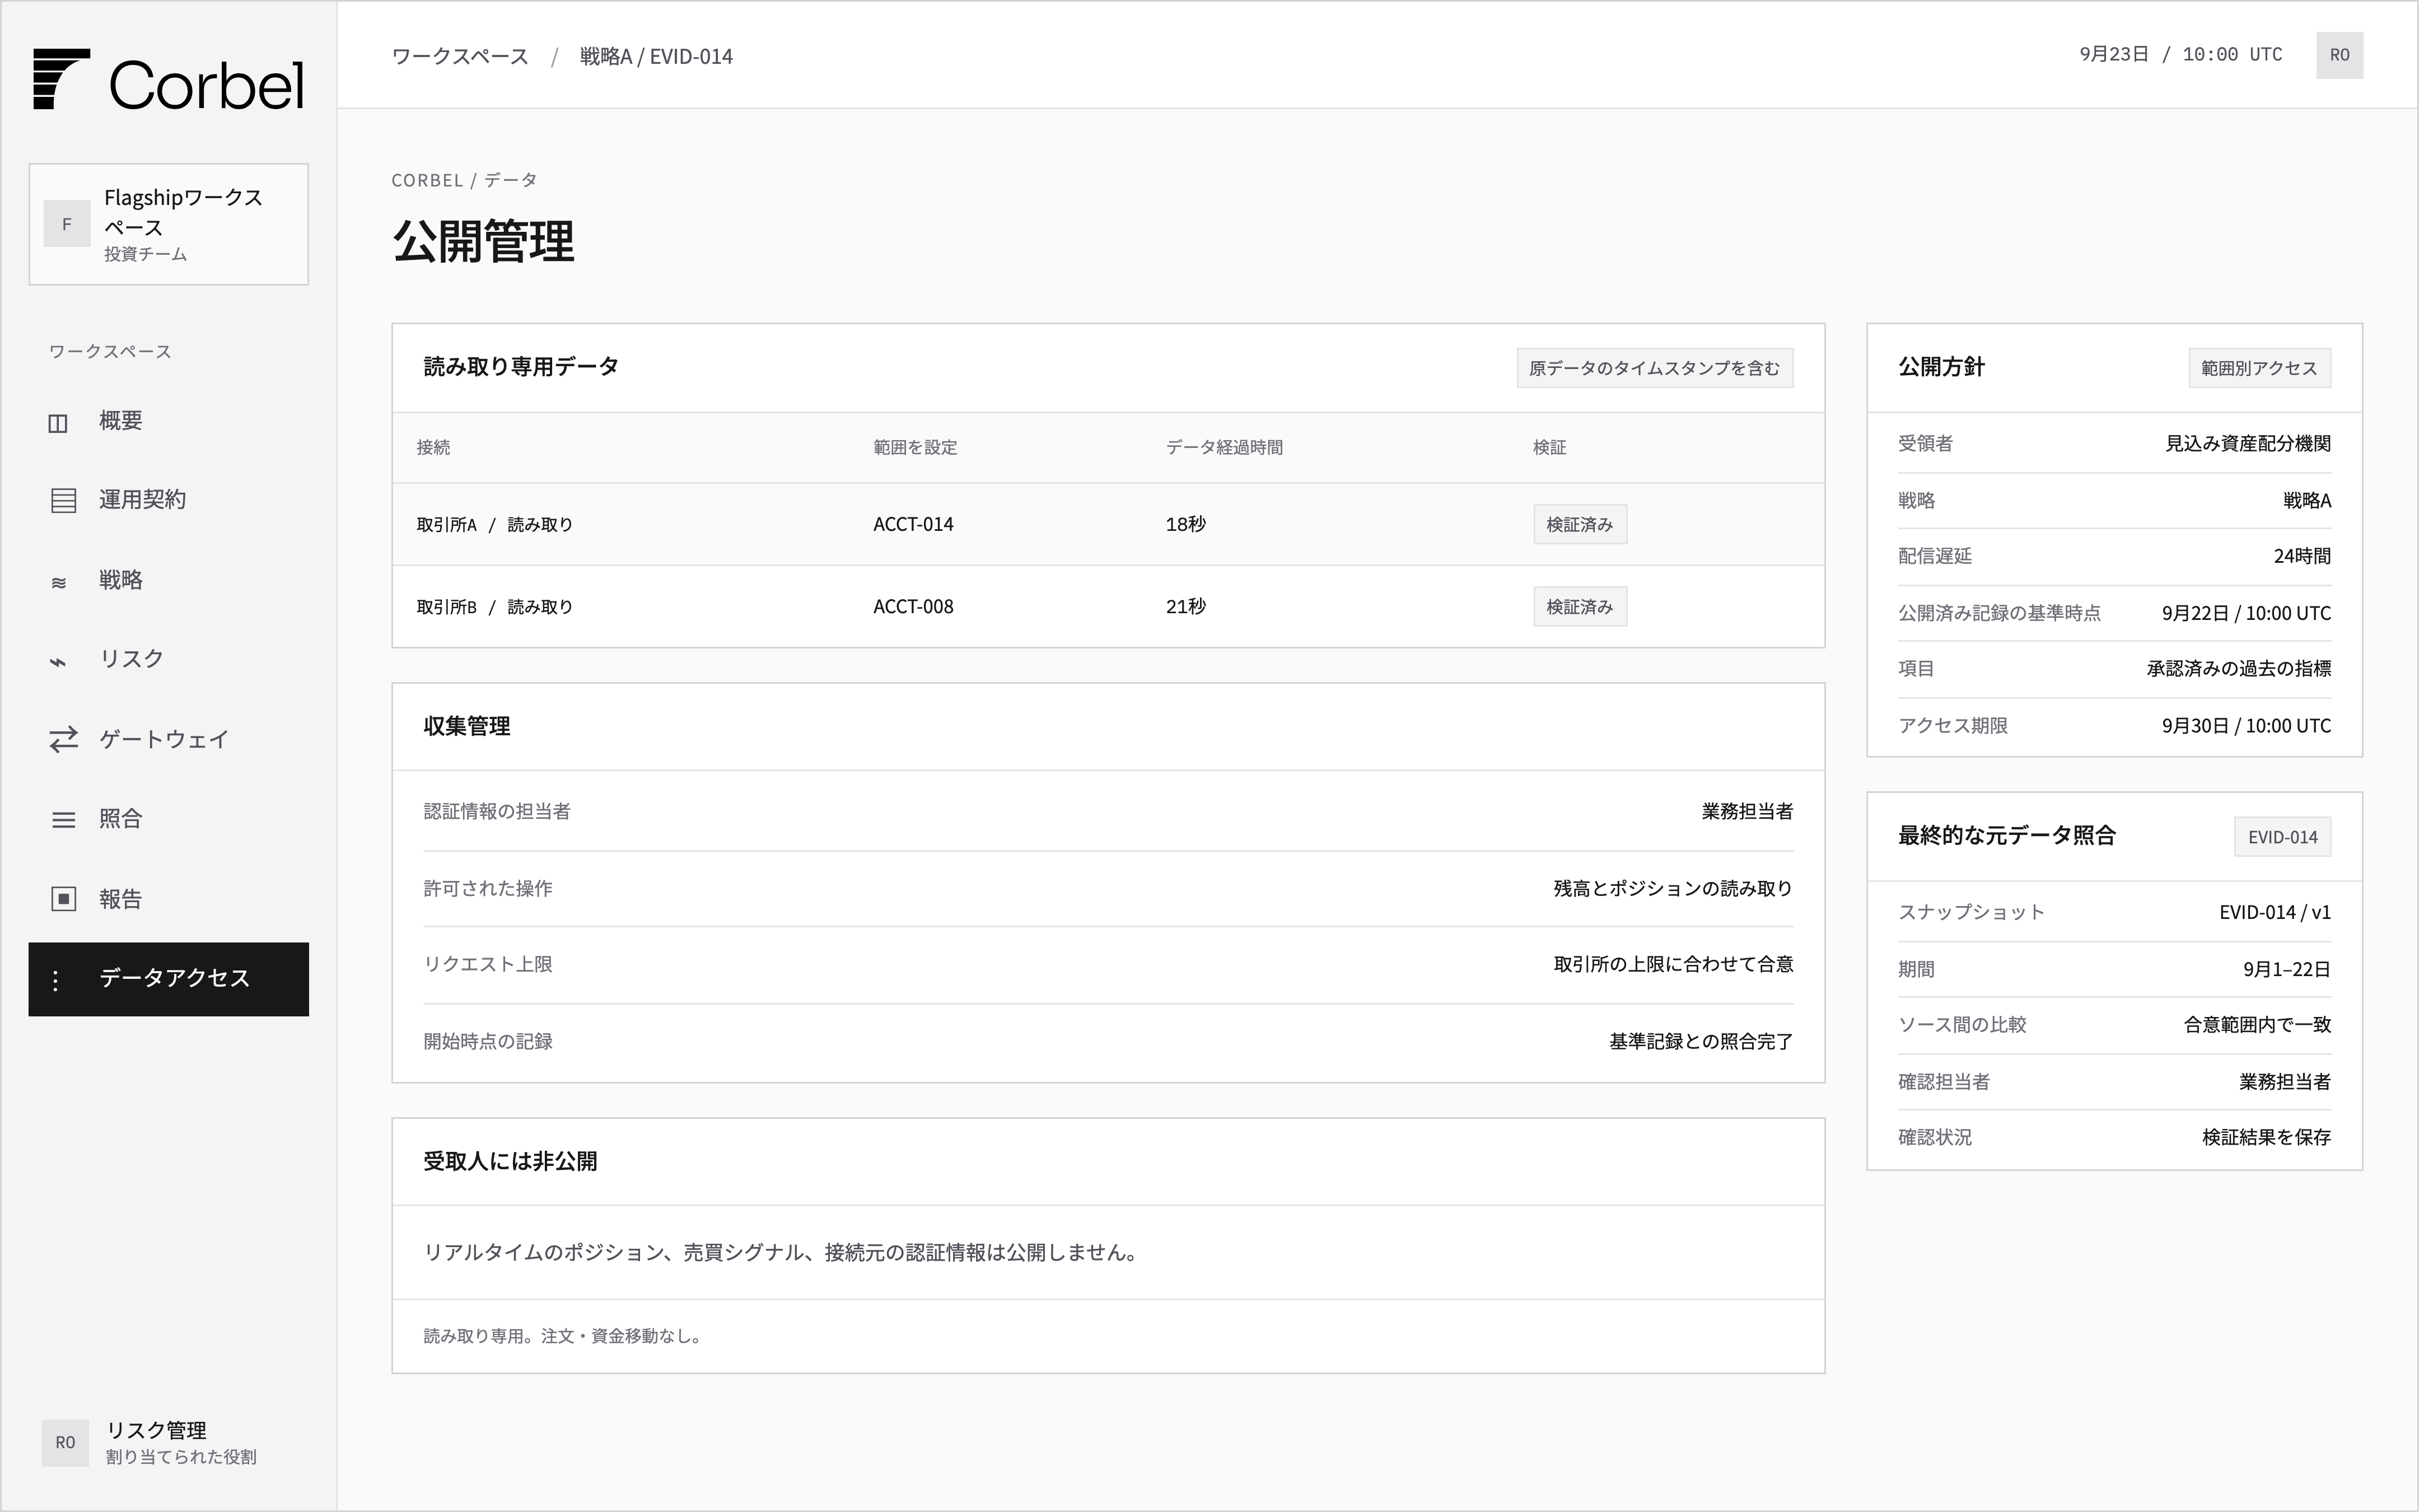Click the 9月1–22日 period value
The width and height of the screenshot is (2419, 1512).
tap(2287, 970)
